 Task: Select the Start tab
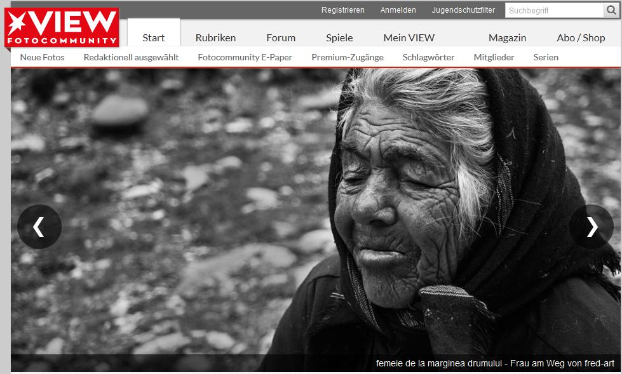pos(154,37)
